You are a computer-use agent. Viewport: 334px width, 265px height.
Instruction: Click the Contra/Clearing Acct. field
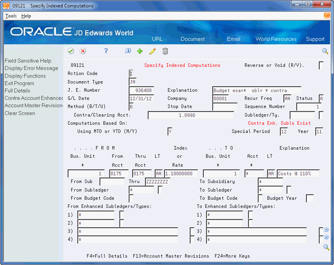[x=191, y=115]
